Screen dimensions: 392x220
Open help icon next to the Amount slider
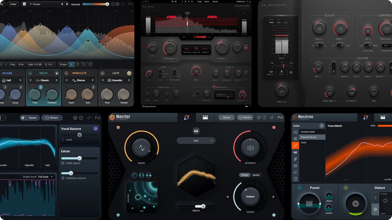[113, 4]
